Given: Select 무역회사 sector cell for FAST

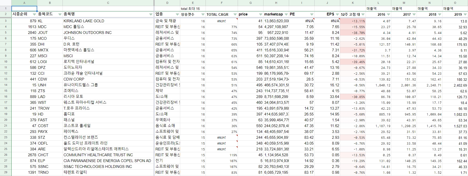Looking at the screenshot, I should (x=167, y=120).
